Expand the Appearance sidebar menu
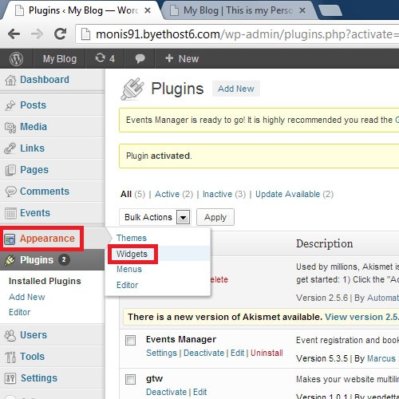This screenshot has width=399, height=399. tap(41, 239)
